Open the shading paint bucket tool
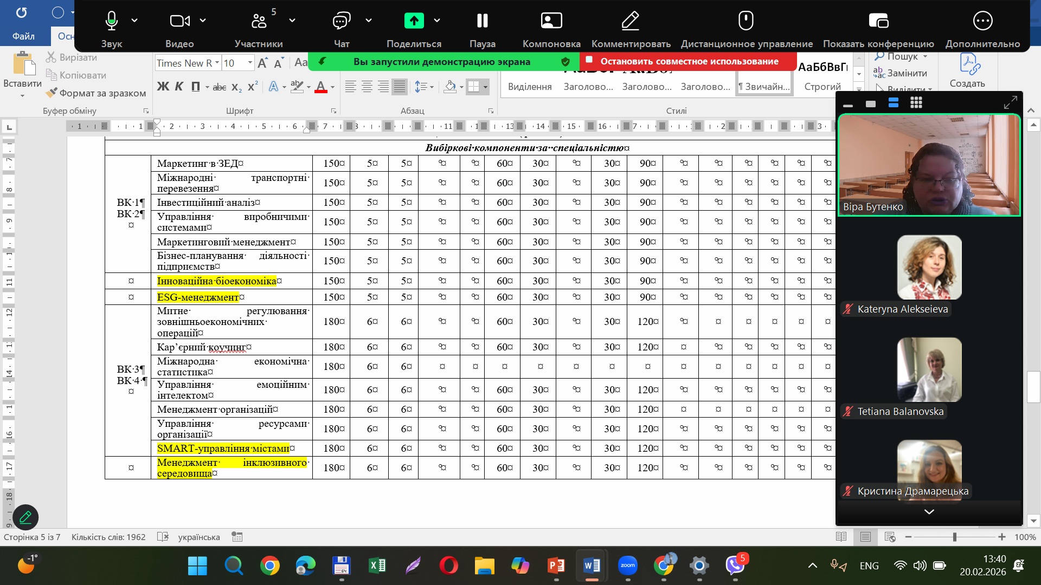Screen dimensions: 1041x585 click(x=449, y=87)
